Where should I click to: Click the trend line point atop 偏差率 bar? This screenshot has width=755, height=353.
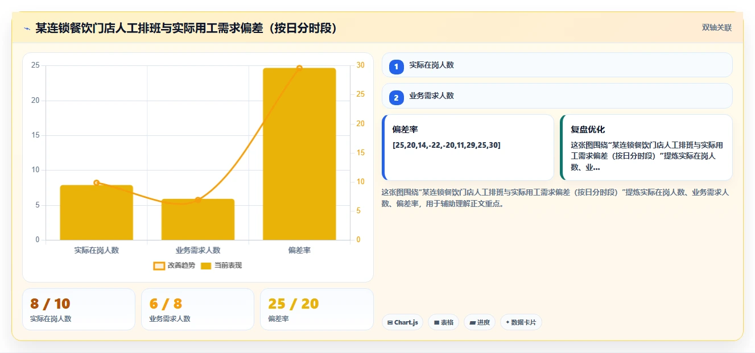[x=299, y=68]
